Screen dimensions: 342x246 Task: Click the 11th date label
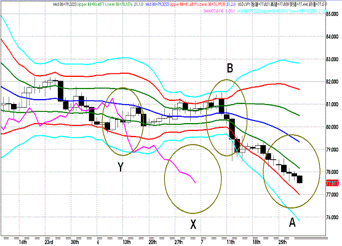[x=231, y=242]
